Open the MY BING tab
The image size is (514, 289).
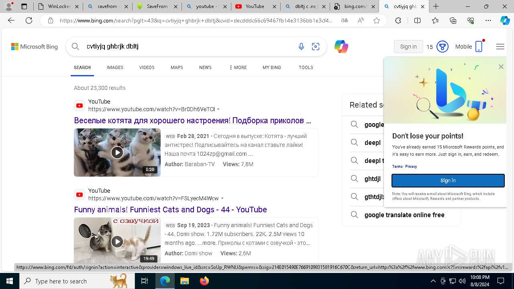coord(272,67)
